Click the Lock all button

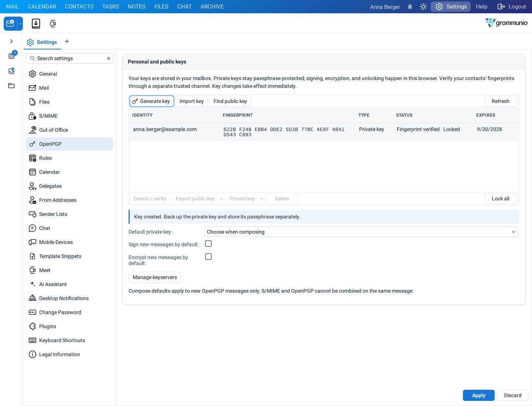[x=500, y=199]
